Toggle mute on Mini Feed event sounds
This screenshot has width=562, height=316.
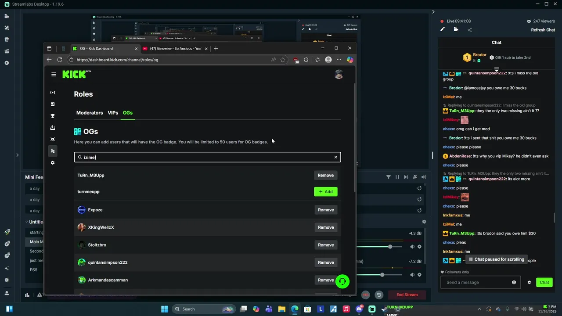pos(415,177)
